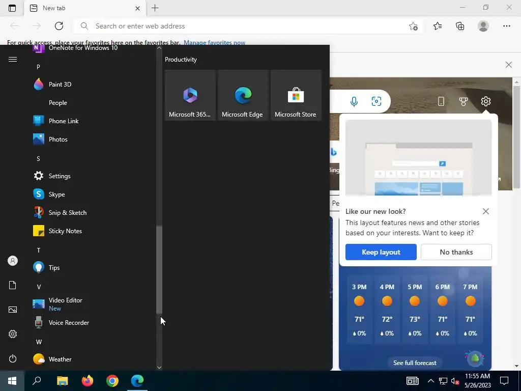Click the letter P section header

pyautogui.click(x=38, y=67)
